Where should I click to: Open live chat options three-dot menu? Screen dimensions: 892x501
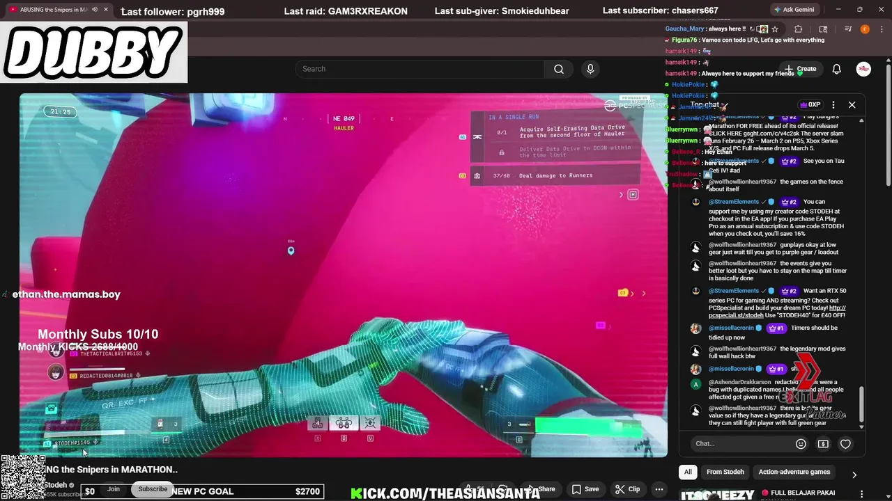coord(833,105)
